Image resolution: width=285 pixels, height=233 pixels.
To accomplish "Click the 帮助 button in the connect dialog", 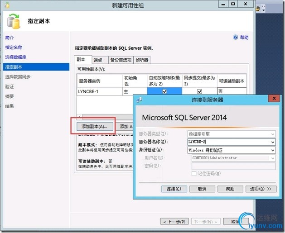I will (230, 189).
